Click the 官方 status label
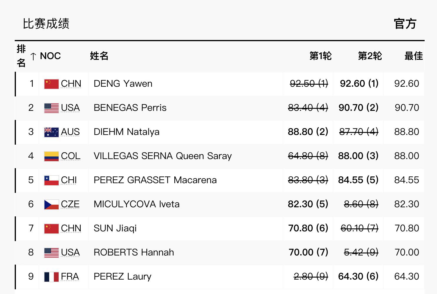This screenshot has height=294, width=437. pos(405,24)
